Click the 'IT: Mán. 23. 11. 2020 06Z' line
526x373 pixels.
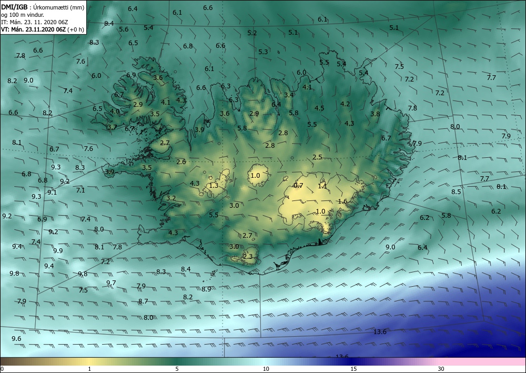pyautogui.click(x=34, y=22)
